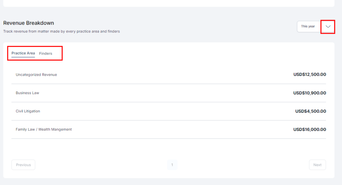Screen dimensions: 342x185
Task: Open the Uncategorized Revenue row
Action: (x=36, y=75)
